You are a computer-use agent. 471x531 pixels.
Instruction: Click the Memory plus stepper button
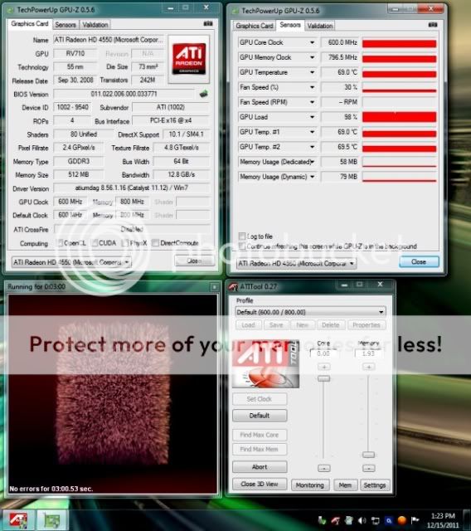click(369, 367)
